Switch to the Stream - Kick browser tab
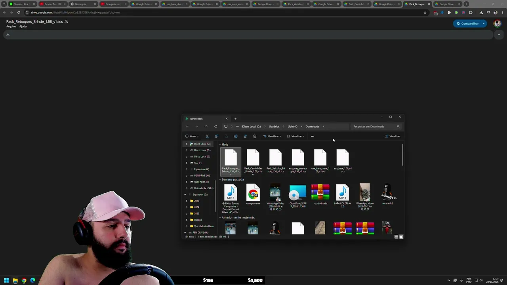Image resolution: width=507 pixels, height=285 pixels. (22, 4)
